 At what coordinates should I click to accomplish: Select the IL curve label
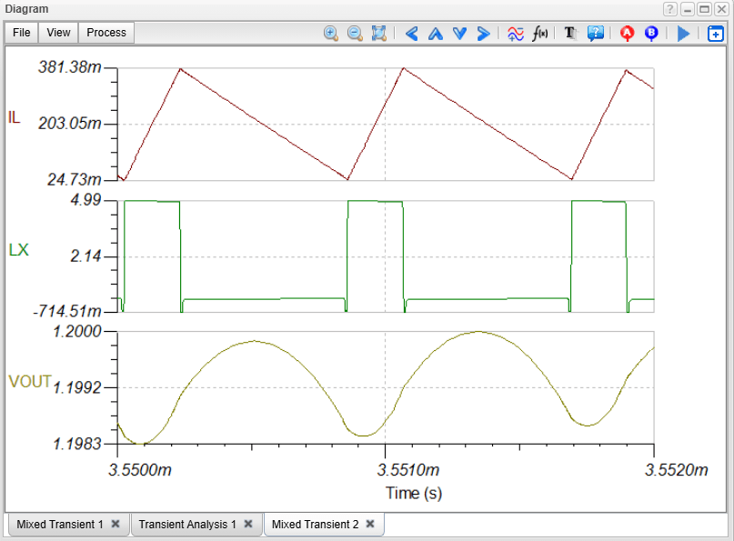pos(14,117)
